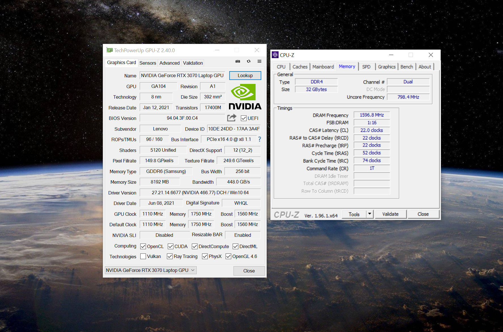This screenshot has width=503, height=332.
Task: Switch to the Graphics Card tab
Action: (x=121, y=62)
